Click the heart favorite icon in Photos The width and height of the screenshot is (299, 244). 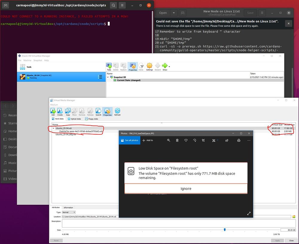coord(186,140)
